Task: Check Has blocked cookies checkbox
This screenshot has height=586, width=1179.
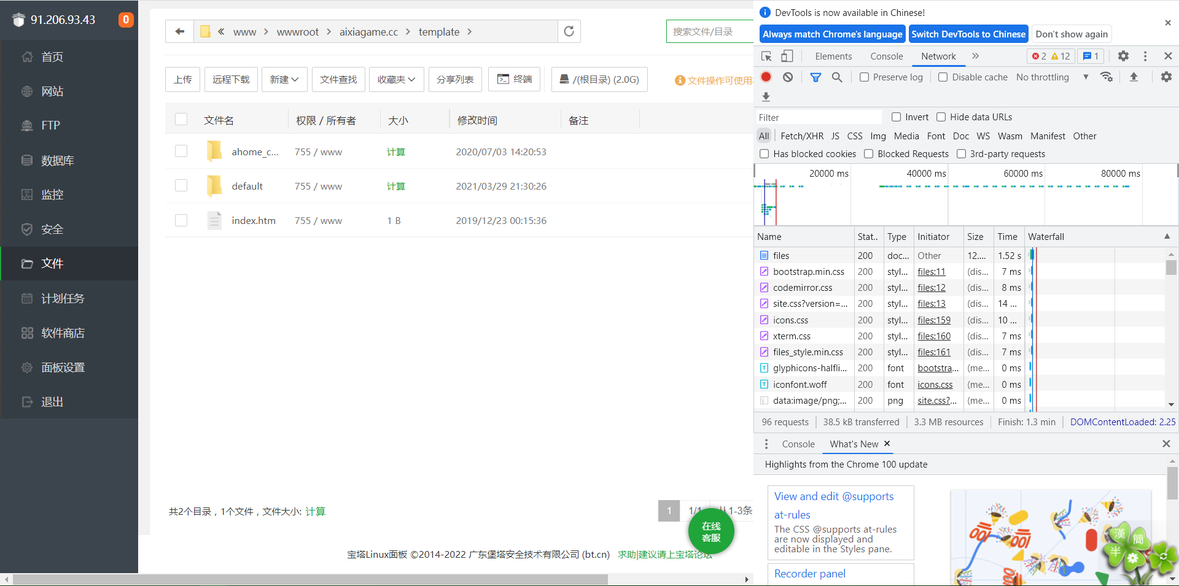Action: pos(764,153)
